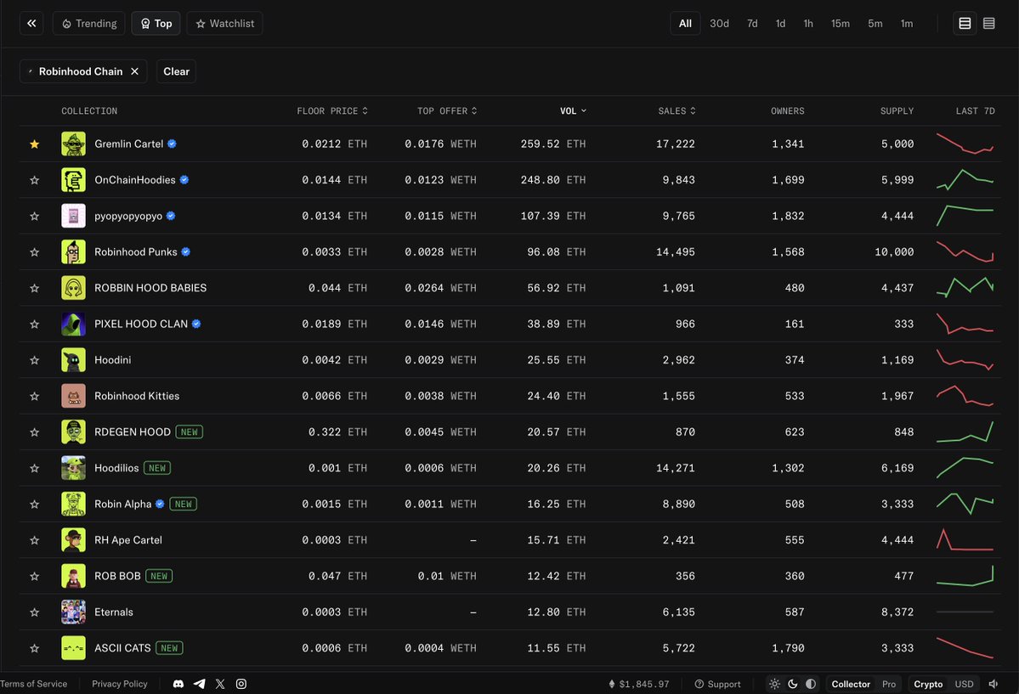Open Terms of Service link
The image size is (1019, 694).
point(34,684)
